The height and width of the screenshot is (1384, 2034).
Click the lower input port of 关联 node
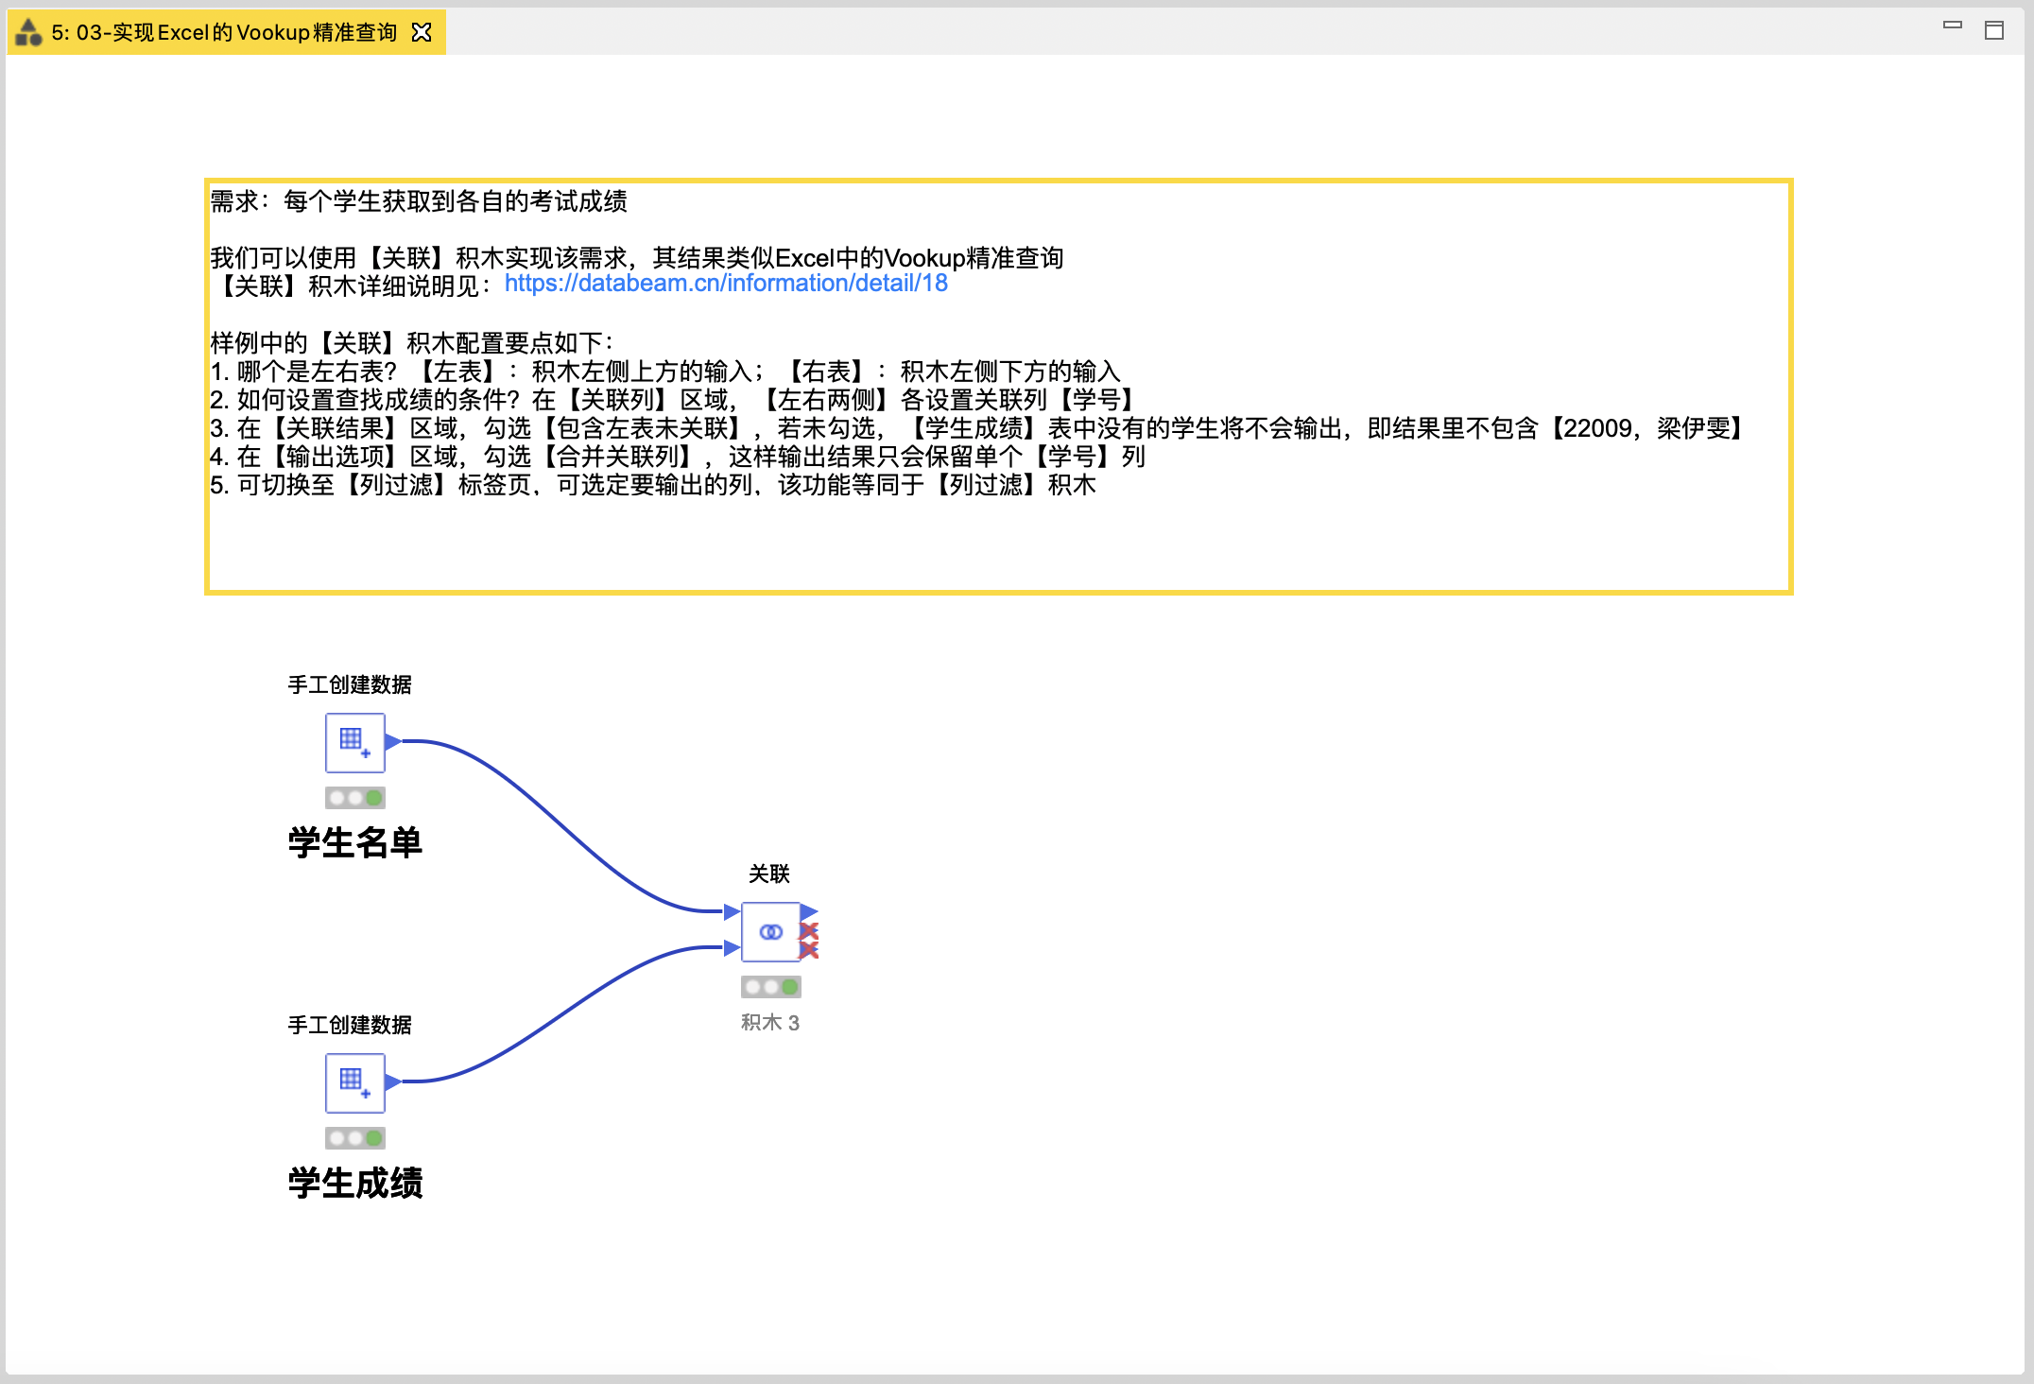[x=731, y=947]
